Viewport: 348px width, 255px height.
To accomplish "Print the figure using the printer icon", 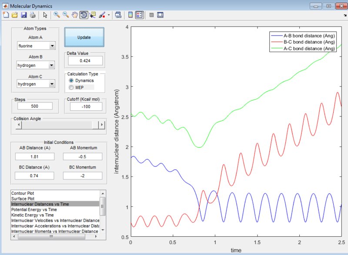I will pyautogui.click(x=32, y=15).
